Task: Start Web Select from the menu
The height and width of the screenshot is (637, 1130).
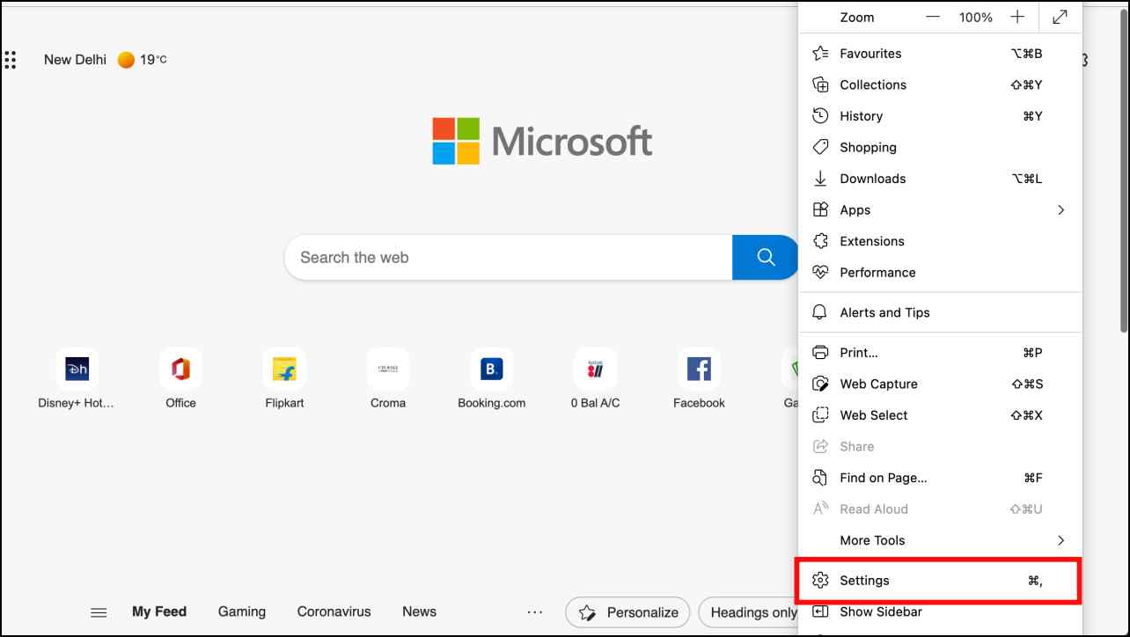Action: coord(940,415)
